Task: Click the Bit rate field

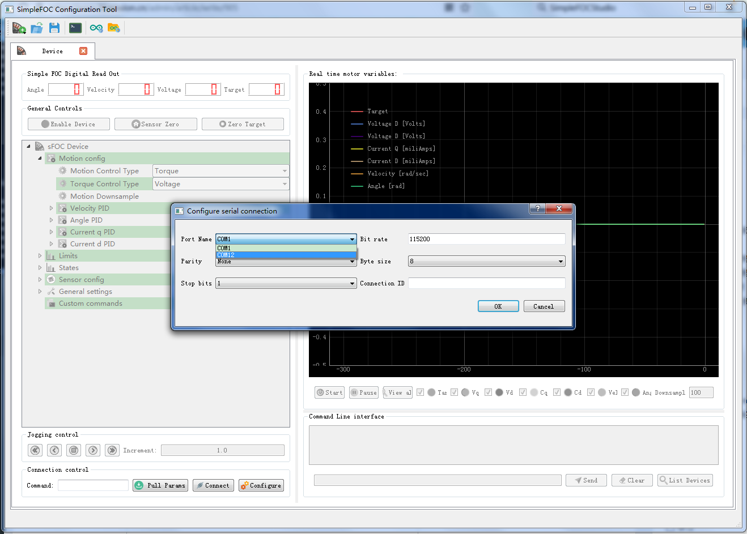Action: click(x=486, y=239)
